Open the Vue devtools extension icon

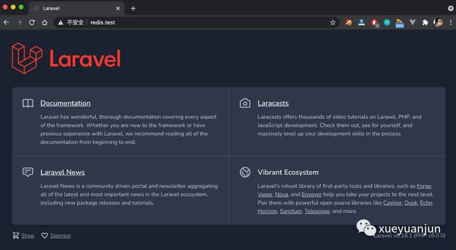413,22
